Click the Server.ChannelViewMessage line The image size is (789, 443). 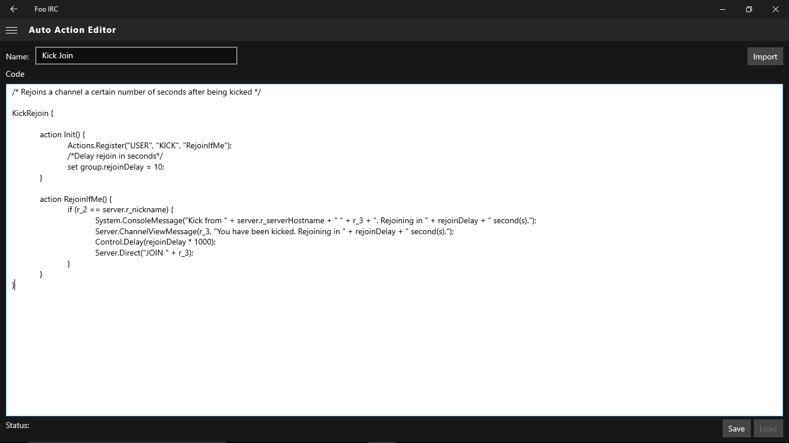pos(274,231)
